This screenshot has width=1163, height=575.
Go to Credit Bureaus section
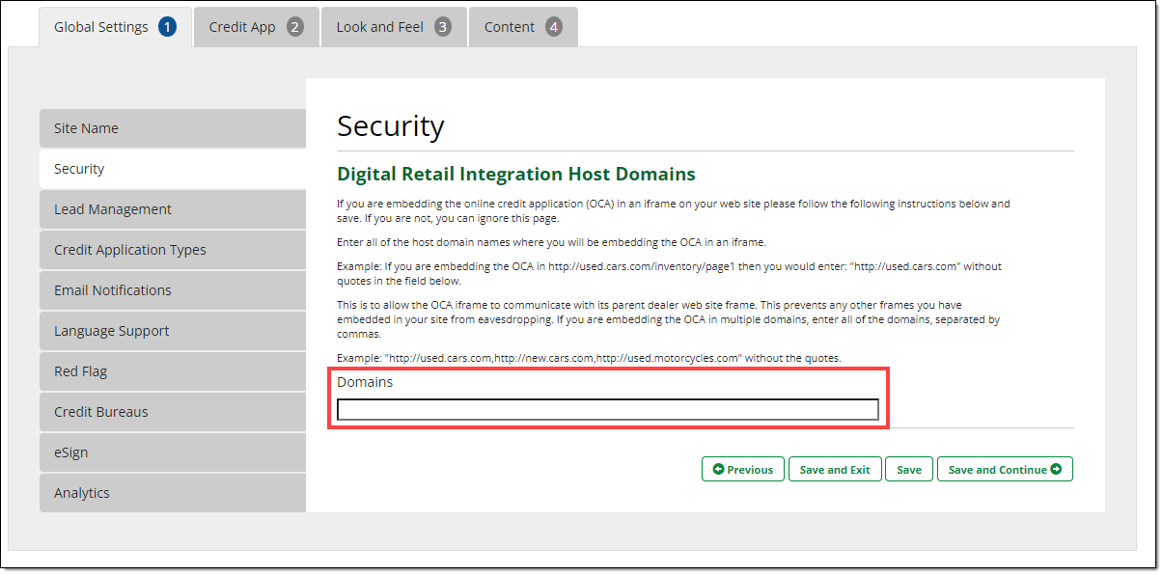click(x=172, y=412)
